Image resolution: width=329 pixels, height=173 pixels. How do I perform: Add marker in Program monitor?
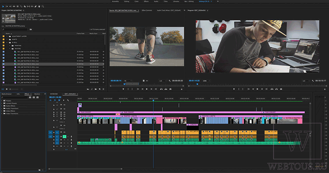point(234,89)
